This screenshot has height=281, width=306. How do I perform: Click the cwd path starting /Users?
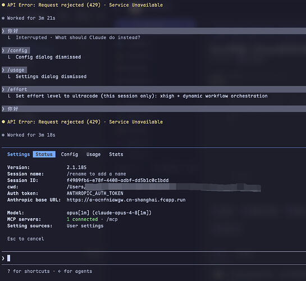(x=164, y=187)
